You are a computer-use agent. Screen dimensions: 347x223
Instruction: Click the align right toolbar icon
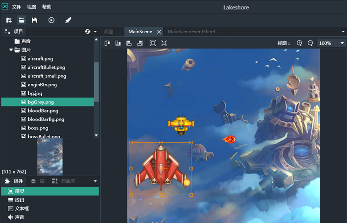click(140, 43)
